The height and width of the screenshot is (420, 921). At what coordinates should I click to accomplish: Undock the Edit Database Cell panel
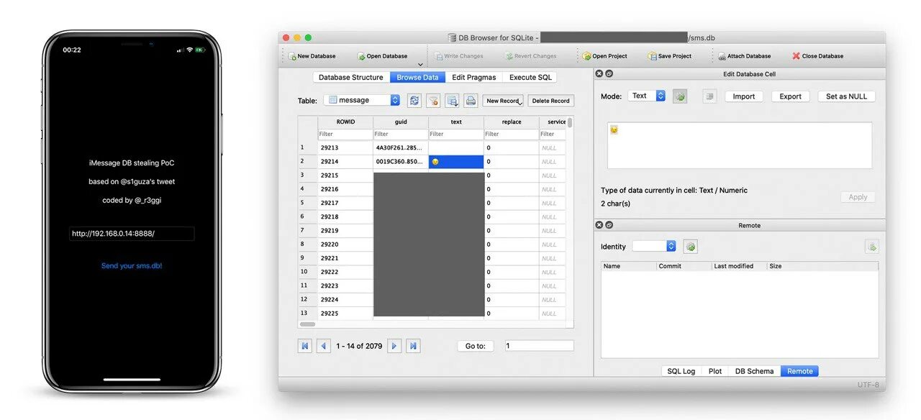(609, 74)
